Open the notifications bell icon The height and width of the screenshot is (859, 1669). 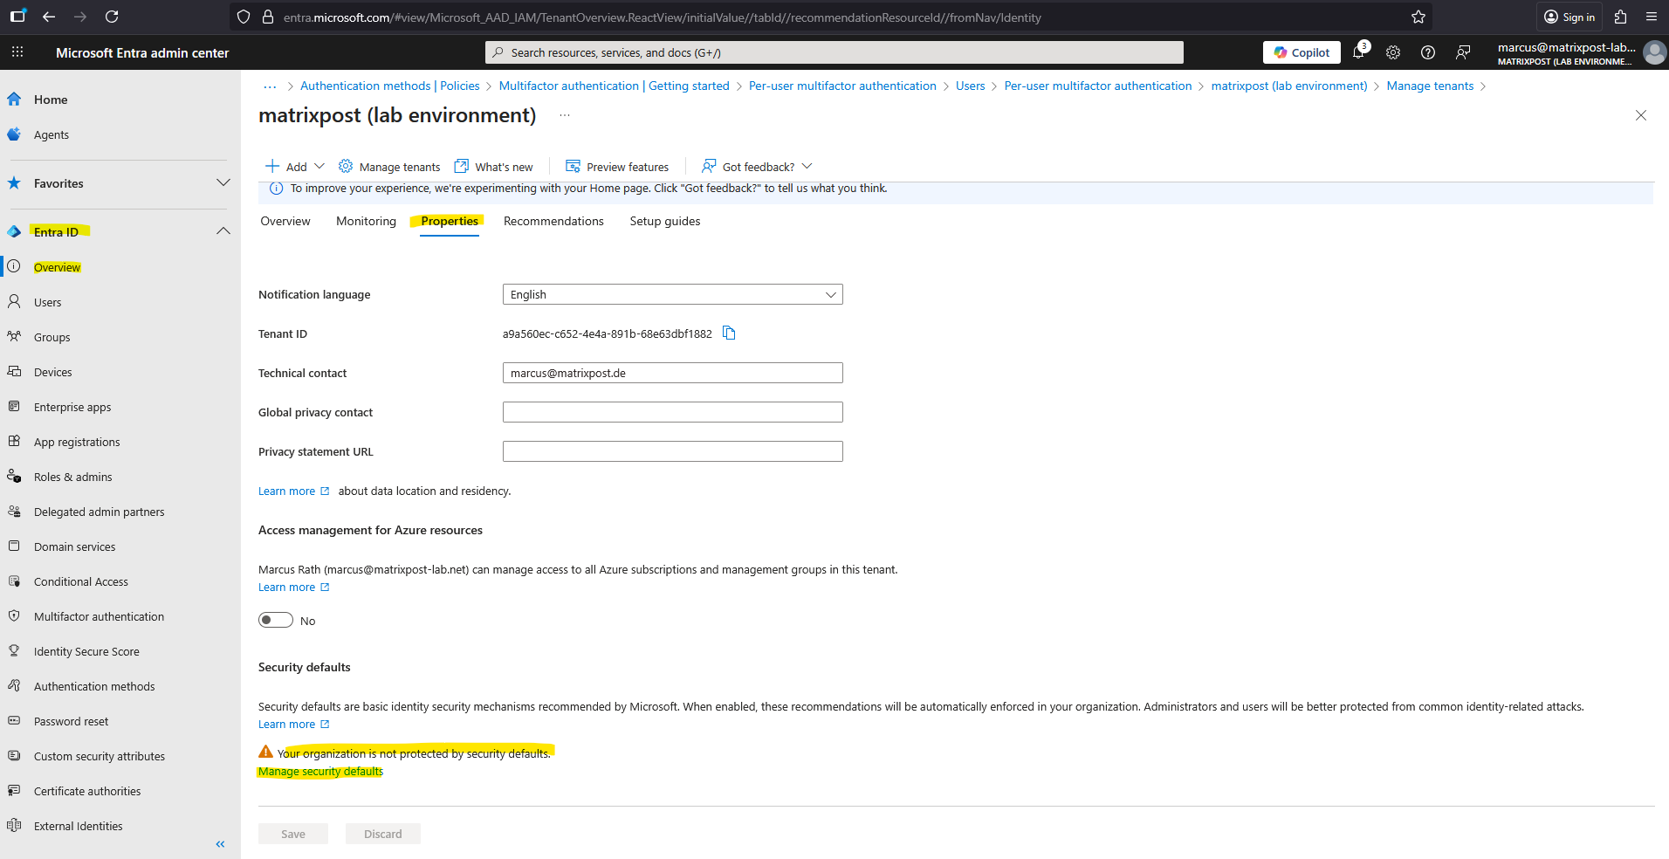click(1358, 52)
